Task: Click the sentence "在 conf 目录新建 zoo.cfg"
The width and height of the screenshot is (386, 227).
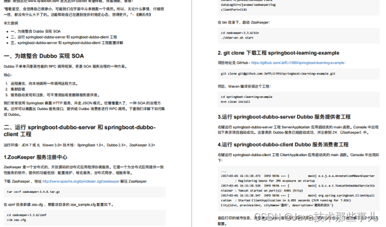Action: 58,205
